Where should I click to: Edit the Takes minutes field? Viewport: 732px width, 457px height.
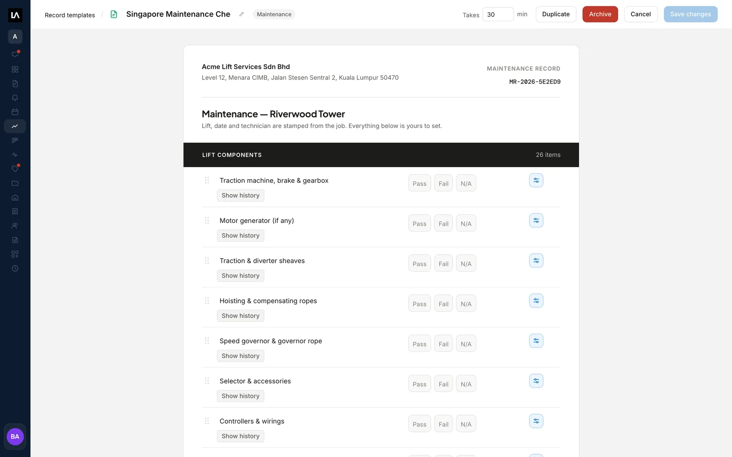(x=498, y=14)
